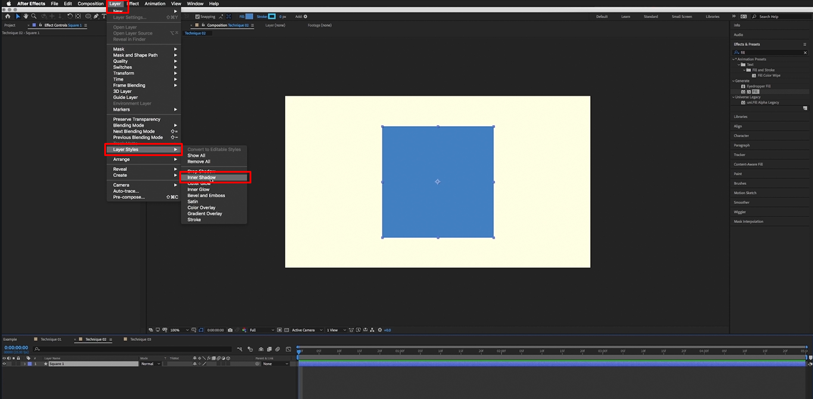Viewport: 813px width, 399px height.
Task: Select the Type tool
Action: click(105, 17)
